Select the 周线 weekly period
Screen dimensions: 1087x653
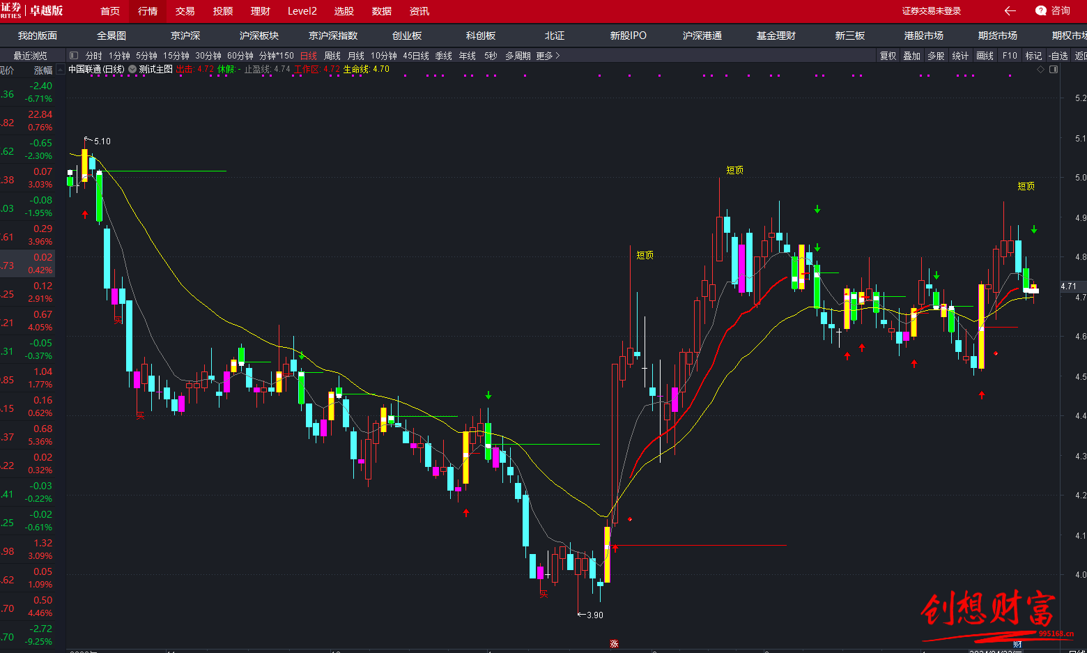(x=332, y=56)
